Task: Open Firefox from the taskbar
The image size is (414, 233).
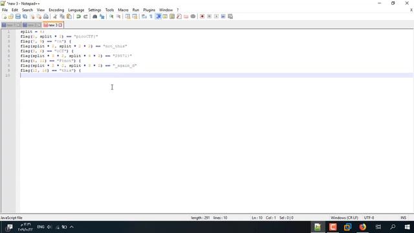Action: click(362, 227)
